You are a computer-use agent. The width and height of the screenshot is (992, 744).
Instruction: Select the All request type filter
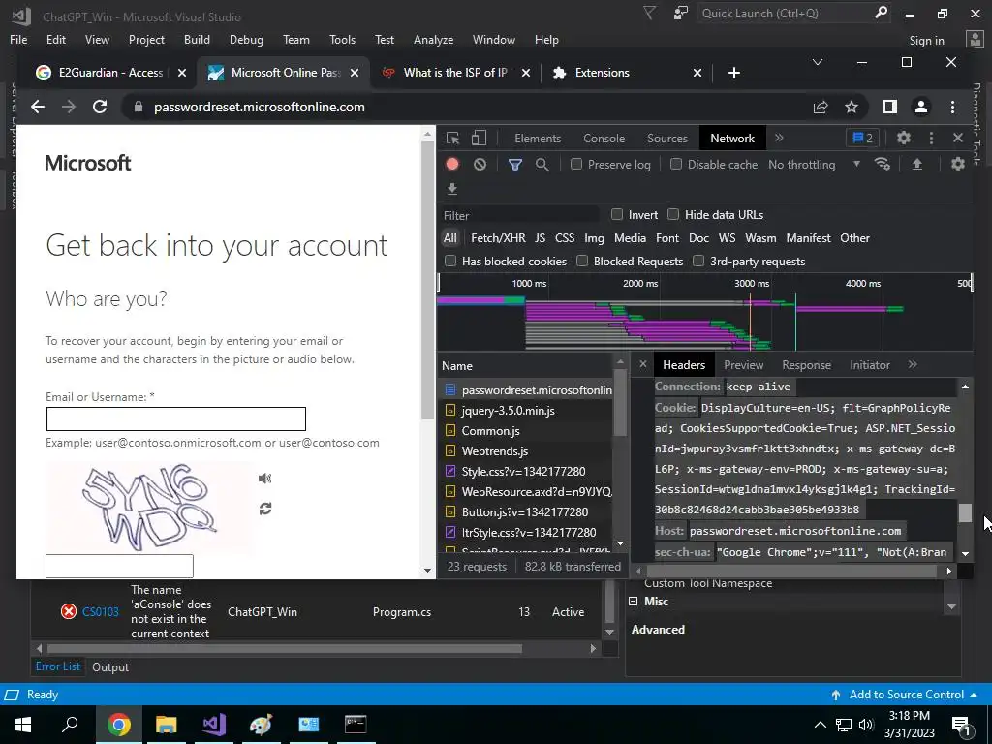tap(449, 238)
